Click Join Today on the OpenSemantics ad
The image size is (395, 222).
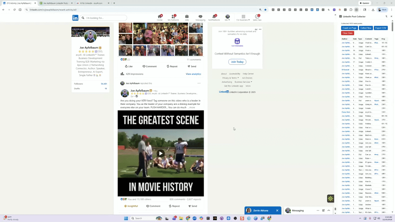click(x=237, y=62)
